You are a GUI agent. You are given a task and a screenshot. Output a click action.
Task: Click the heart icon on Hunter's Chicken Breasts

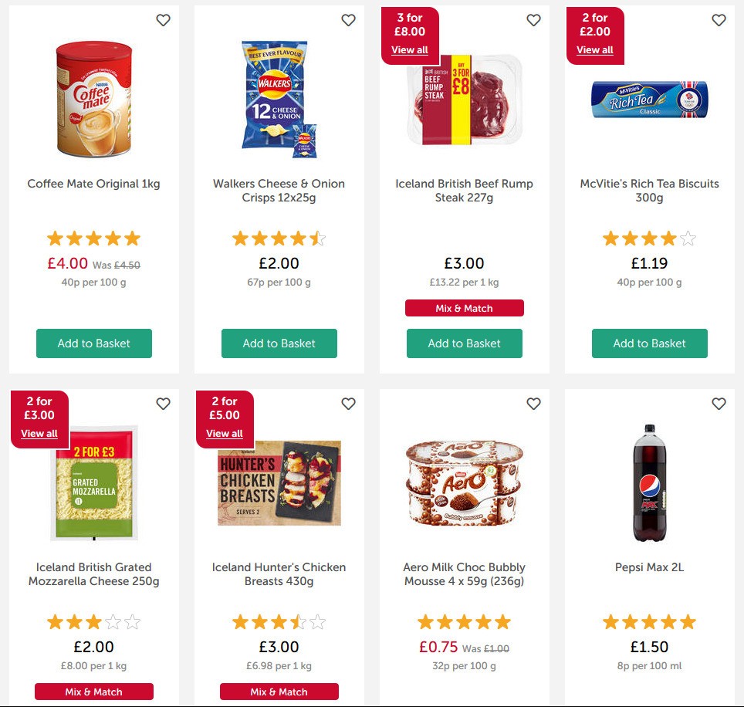(x=348, y=404)
